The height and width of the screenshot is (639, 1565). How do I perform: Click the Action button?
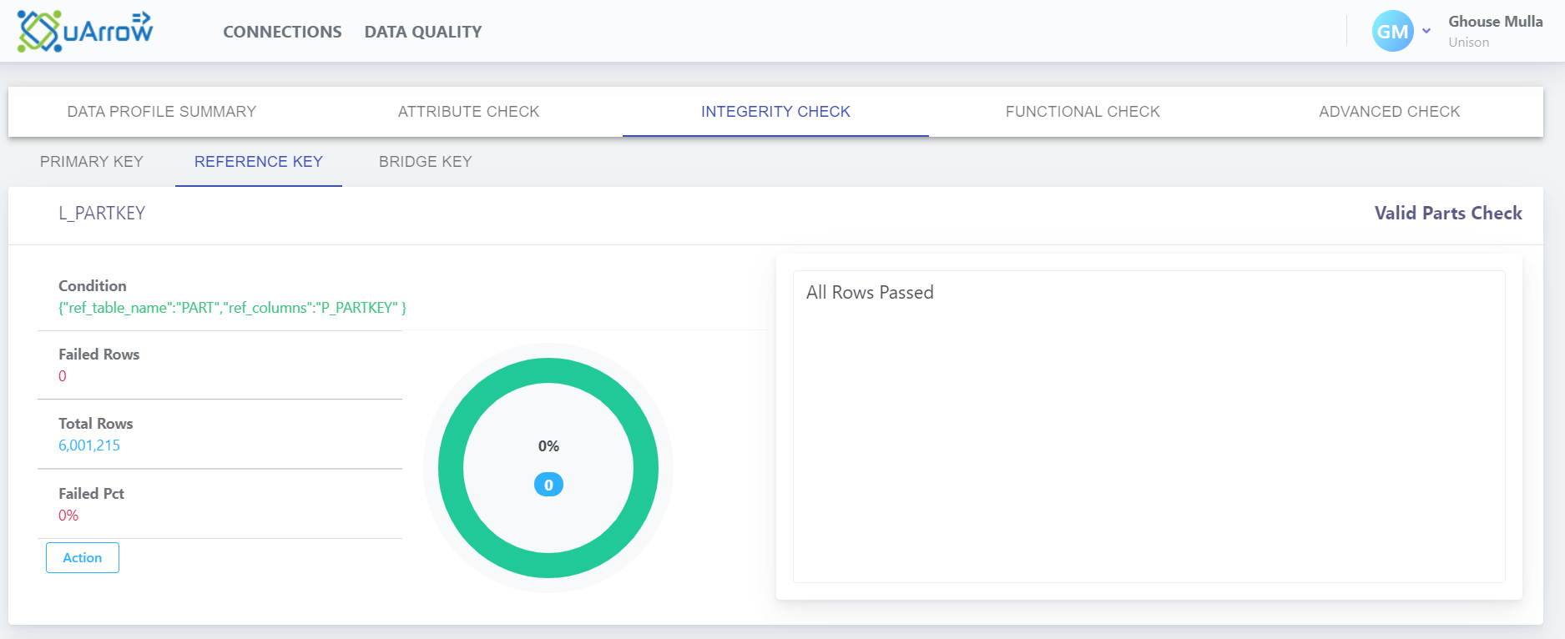tap(83, 557)
